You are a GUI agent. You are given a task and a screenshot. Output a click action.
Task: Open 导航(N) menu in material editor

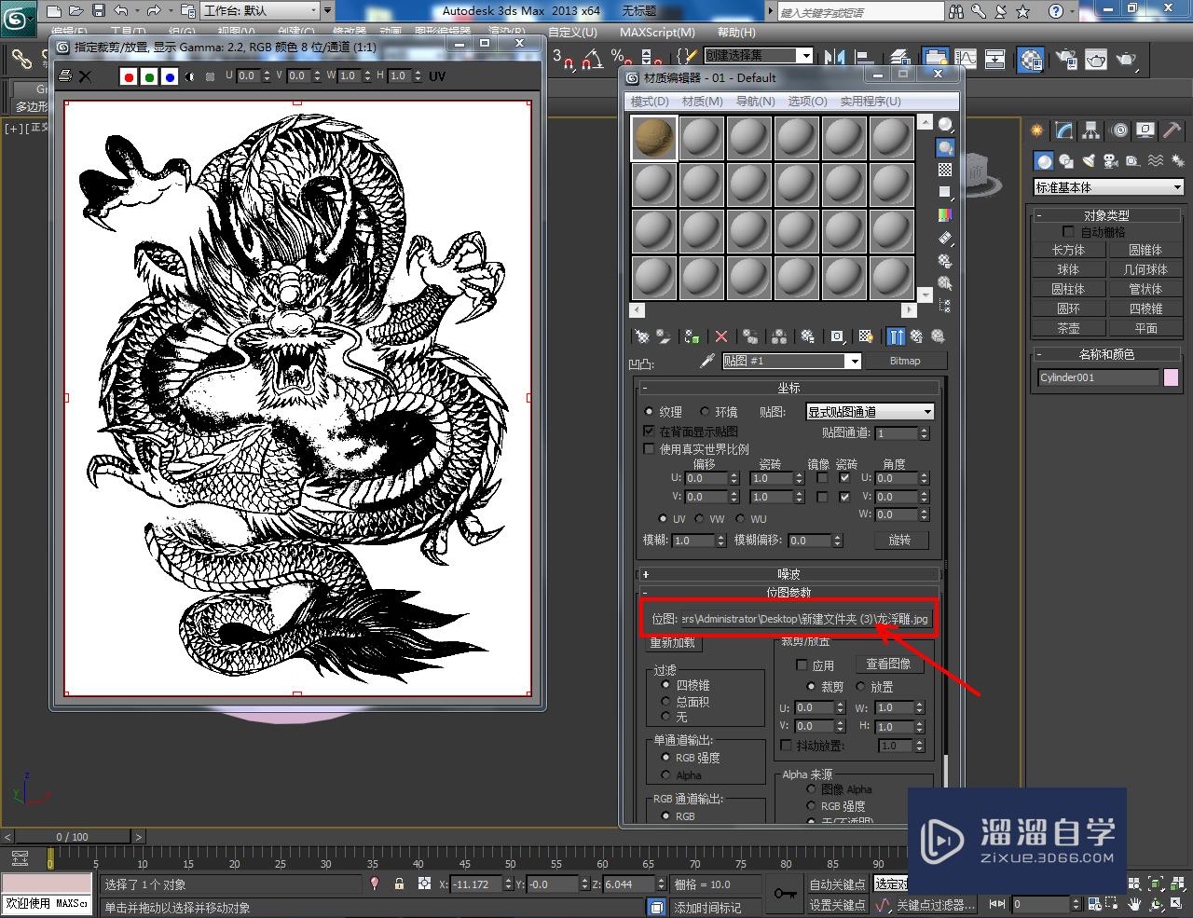[756, 101]
